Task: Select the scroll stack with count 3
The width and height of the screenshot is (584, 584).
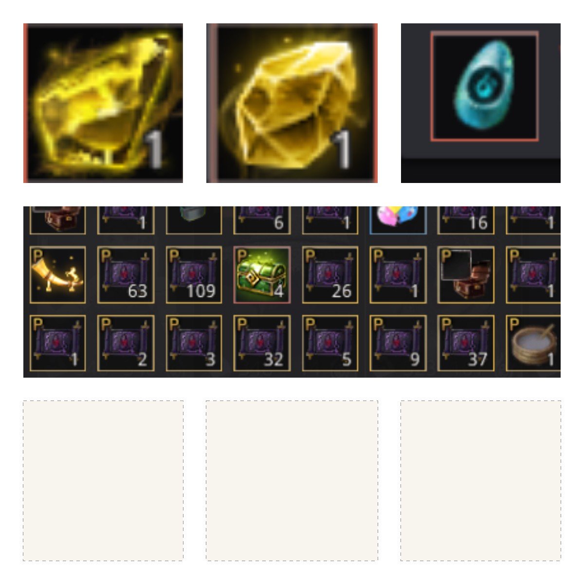Action: [x=194, y=344]
